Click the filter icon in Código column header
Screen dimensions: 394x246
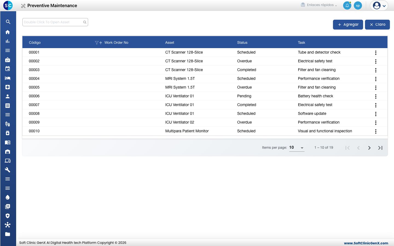tap(97, 43)
